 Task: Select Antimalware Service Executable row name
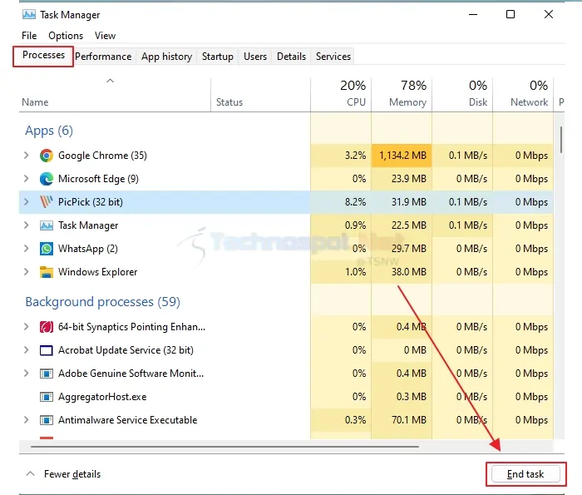(x=128, y=420)
